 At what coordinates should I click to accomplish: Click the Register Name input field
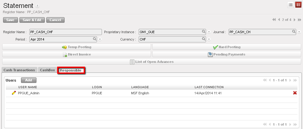65,32
